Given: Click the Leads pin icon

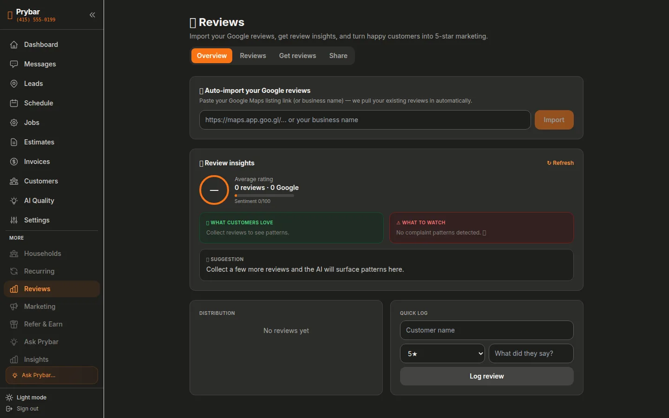Looking at the screenshot, I should (x=14, y=84).
